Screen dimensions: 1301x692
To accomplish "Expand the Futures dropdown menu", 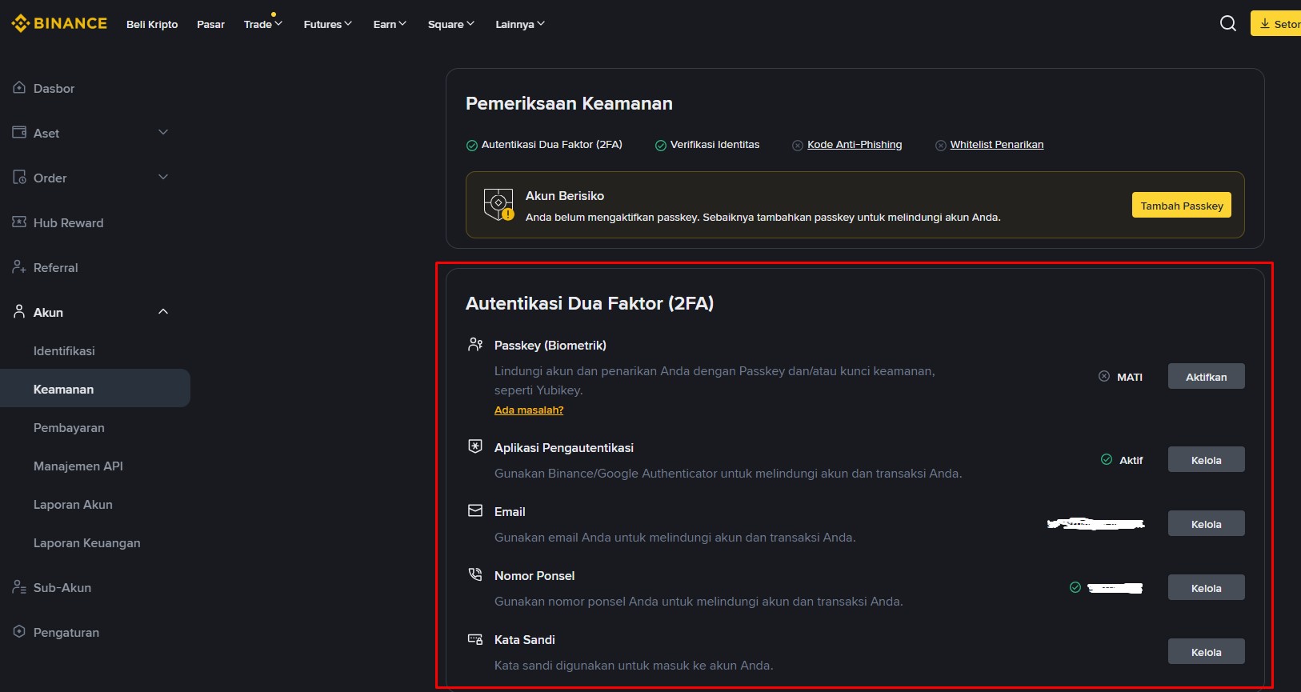I will coord(328,24).
